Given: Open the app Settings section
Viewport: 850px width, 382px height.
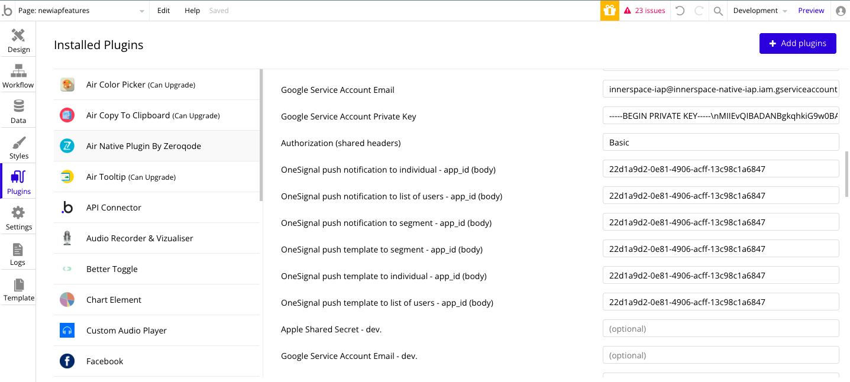Looking at the screenshot, I should (x=18, y=218).
